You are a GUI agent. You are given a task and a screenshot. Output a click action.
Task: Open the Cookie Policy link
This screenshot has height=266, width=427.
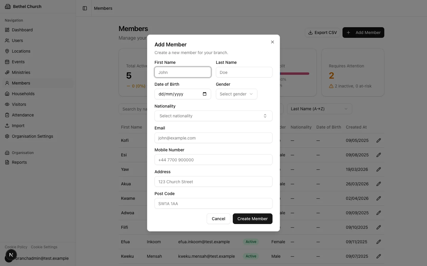(16, 247)
